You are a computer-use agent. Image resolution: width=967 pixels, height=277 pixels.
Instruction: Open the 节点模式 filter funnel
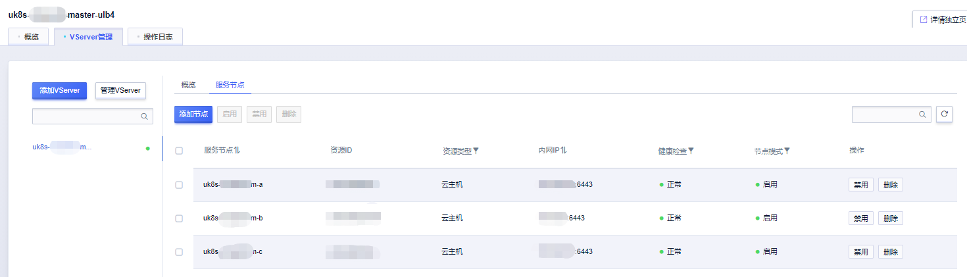787,151
